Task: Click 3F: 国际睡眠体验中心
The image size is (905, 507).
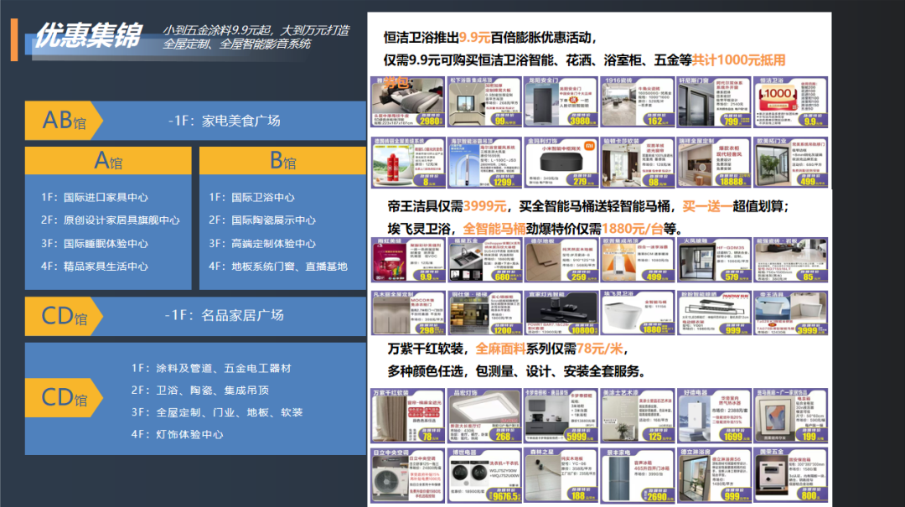Action: (x=95, y=244)
